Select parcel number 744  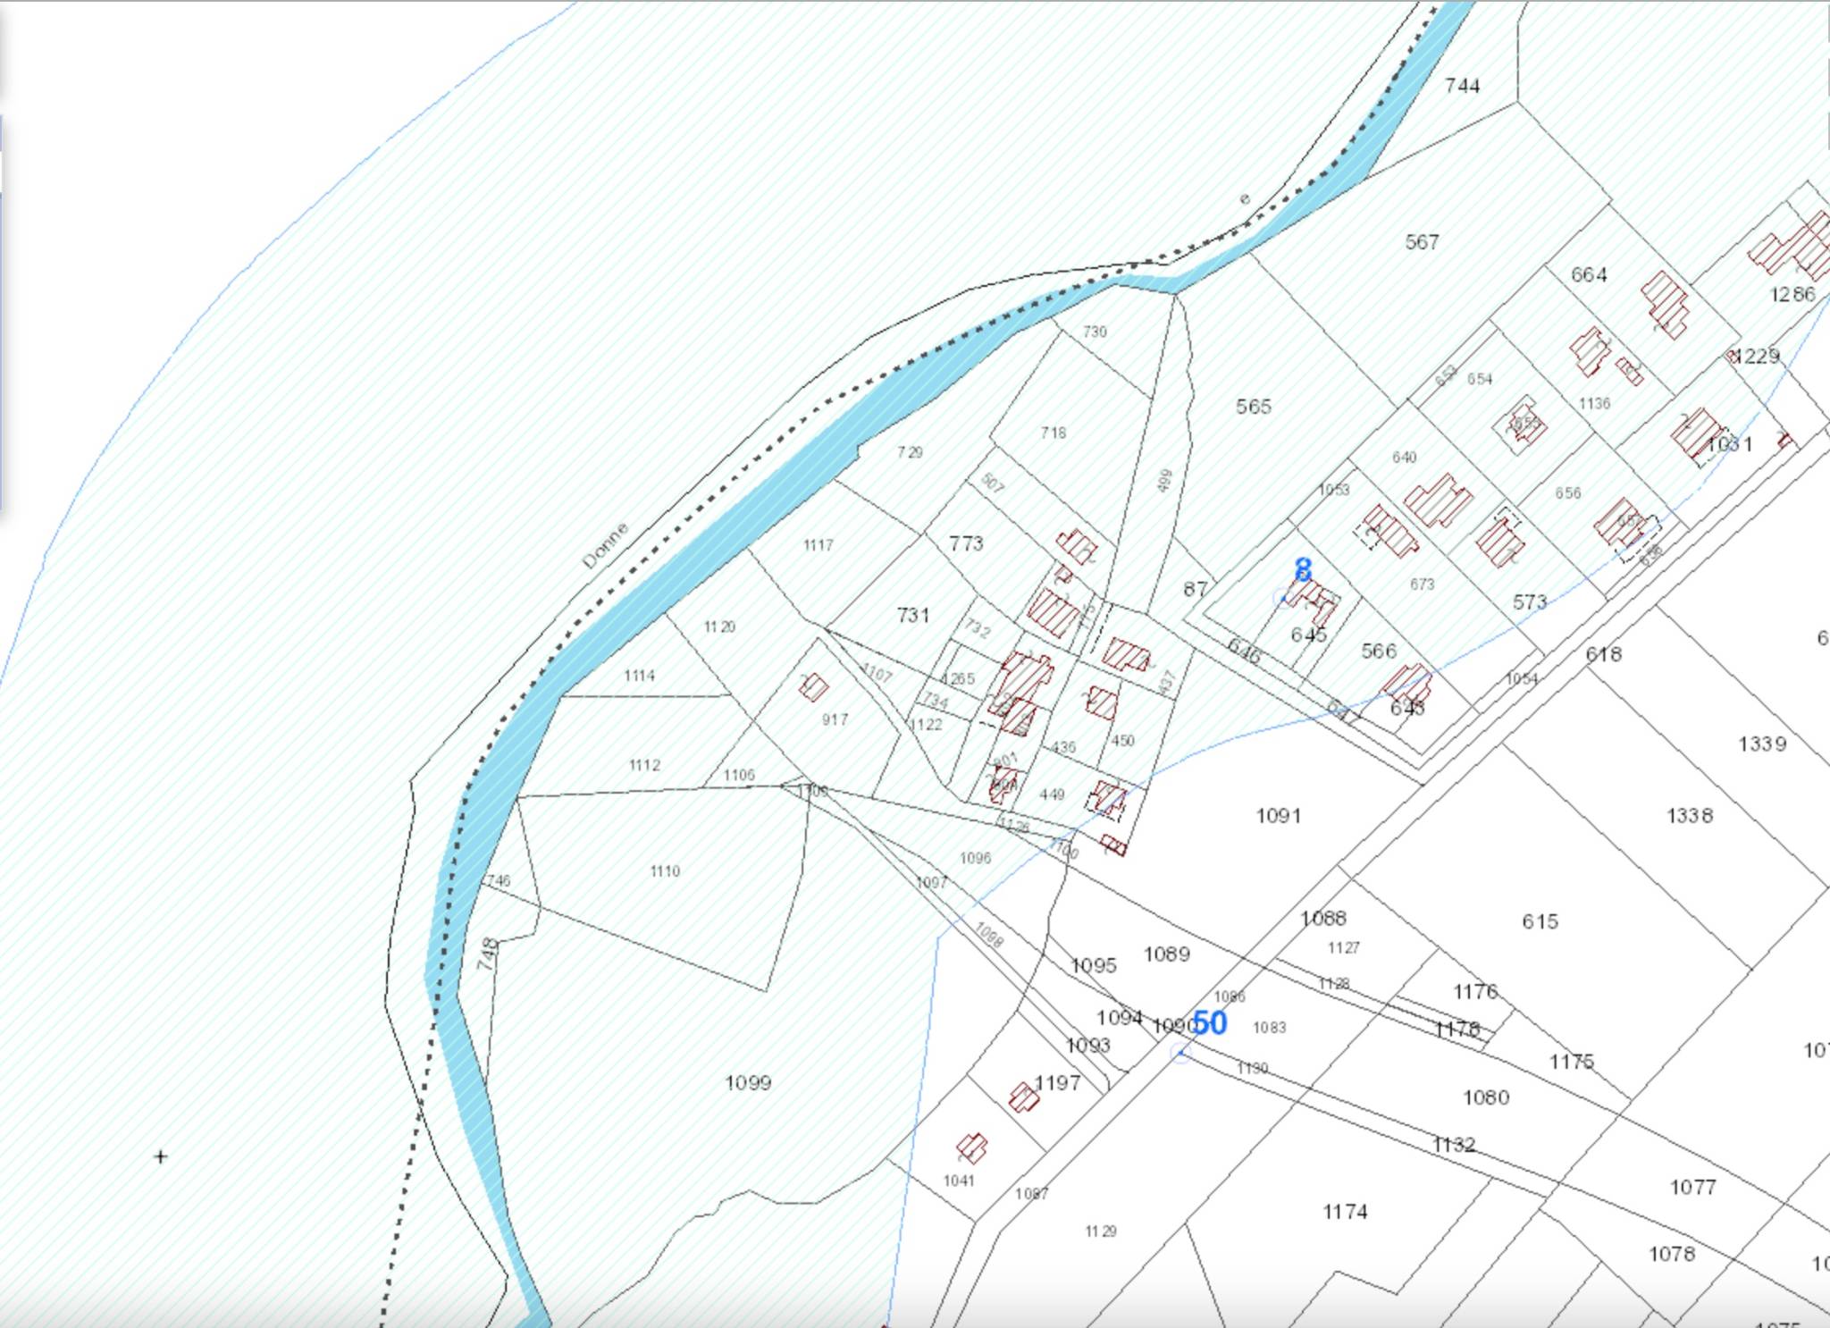pos(1462,86)
